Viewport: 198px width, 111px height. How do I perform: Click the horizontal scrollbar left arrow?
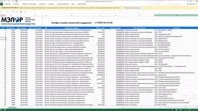click(x=122, y=107)
